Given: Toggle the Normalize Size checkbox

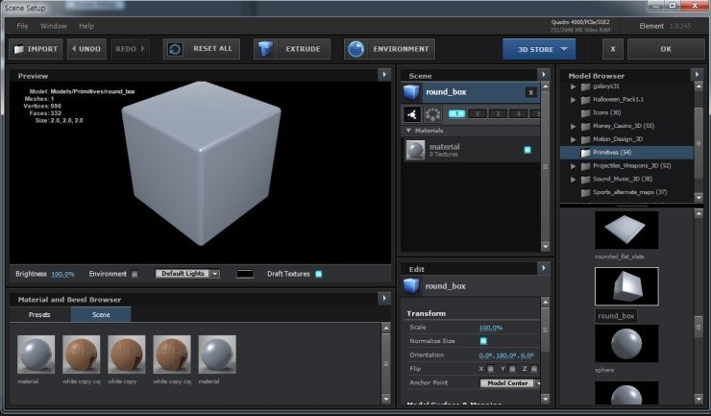Looking at the screenshot, I should pyautogui.click(x=483, y=341).
